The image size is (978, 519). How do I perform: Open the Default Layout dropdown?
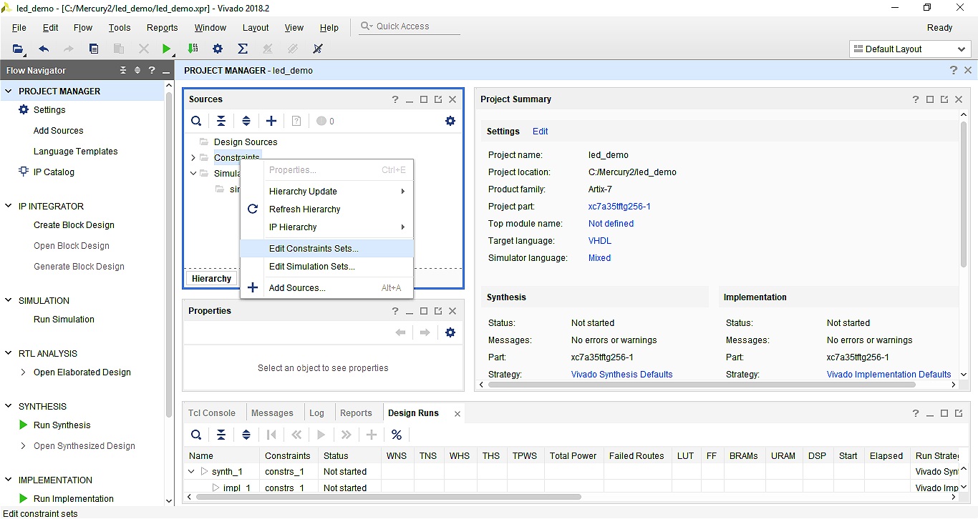point(910,49)
